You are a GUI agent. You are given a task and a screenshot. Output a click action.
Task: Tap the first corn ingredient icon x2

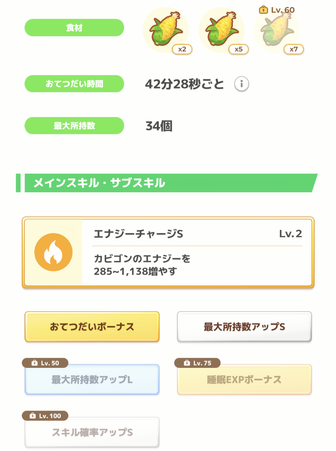coord(166,30)
